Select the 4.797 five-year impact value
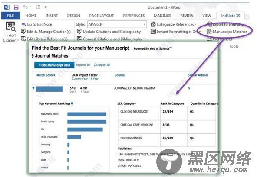This screenshot has width=257, height=177. click(x=84, y=88)
